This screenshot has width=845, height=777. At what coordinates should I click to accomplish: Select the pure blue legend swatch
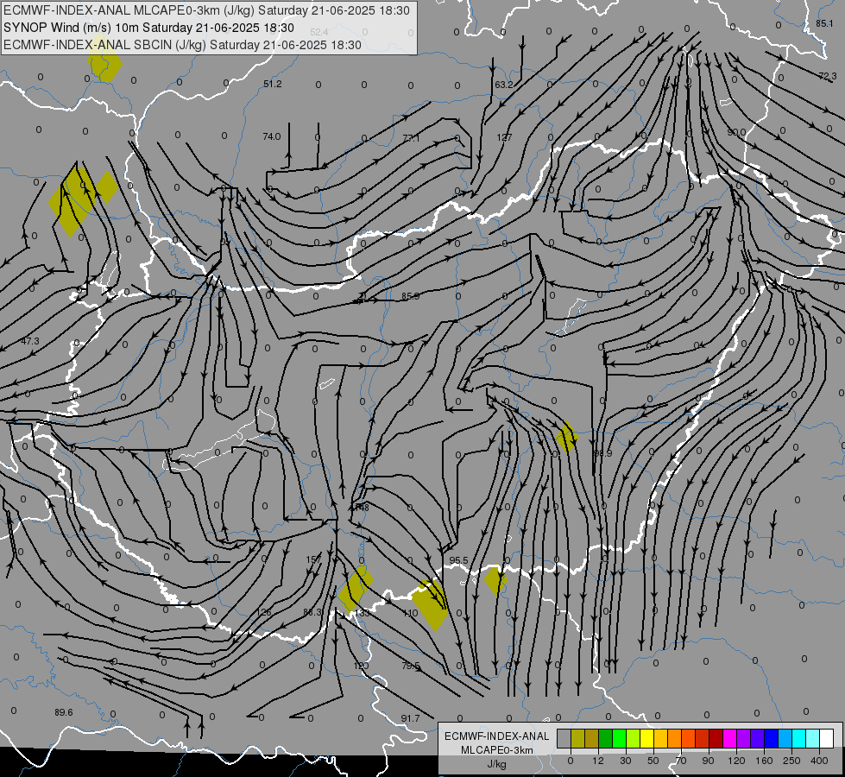click(x=772, y=738)
